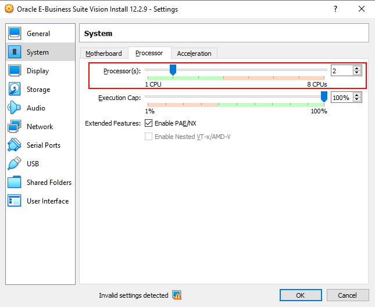The height and width of the screenshot is (307, 375).
Task: Select the Network adapter icon
Action: (15, 127)
